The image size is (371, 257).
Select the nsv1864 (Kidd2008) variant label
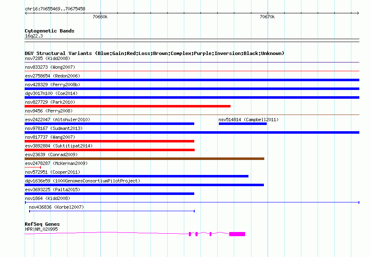point(48,198)
